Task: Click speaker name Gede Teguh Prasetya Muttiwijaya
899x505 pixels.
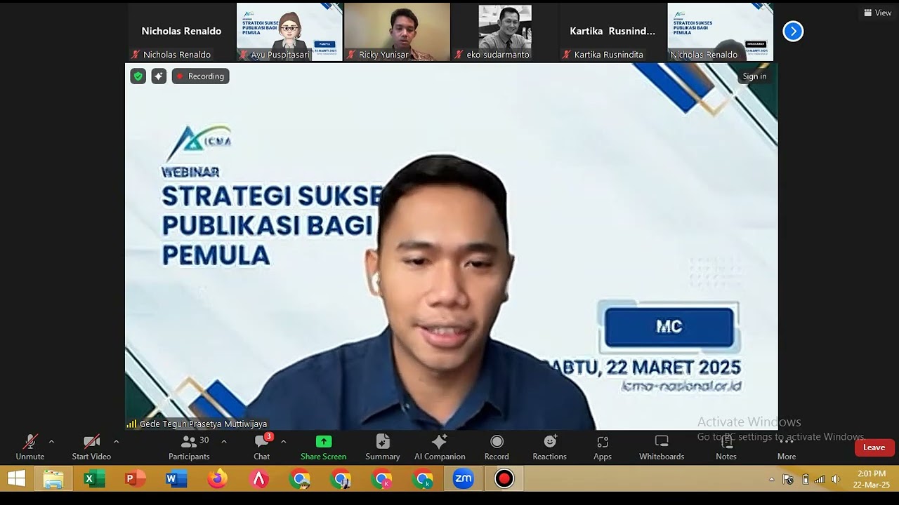Action: 203,424
